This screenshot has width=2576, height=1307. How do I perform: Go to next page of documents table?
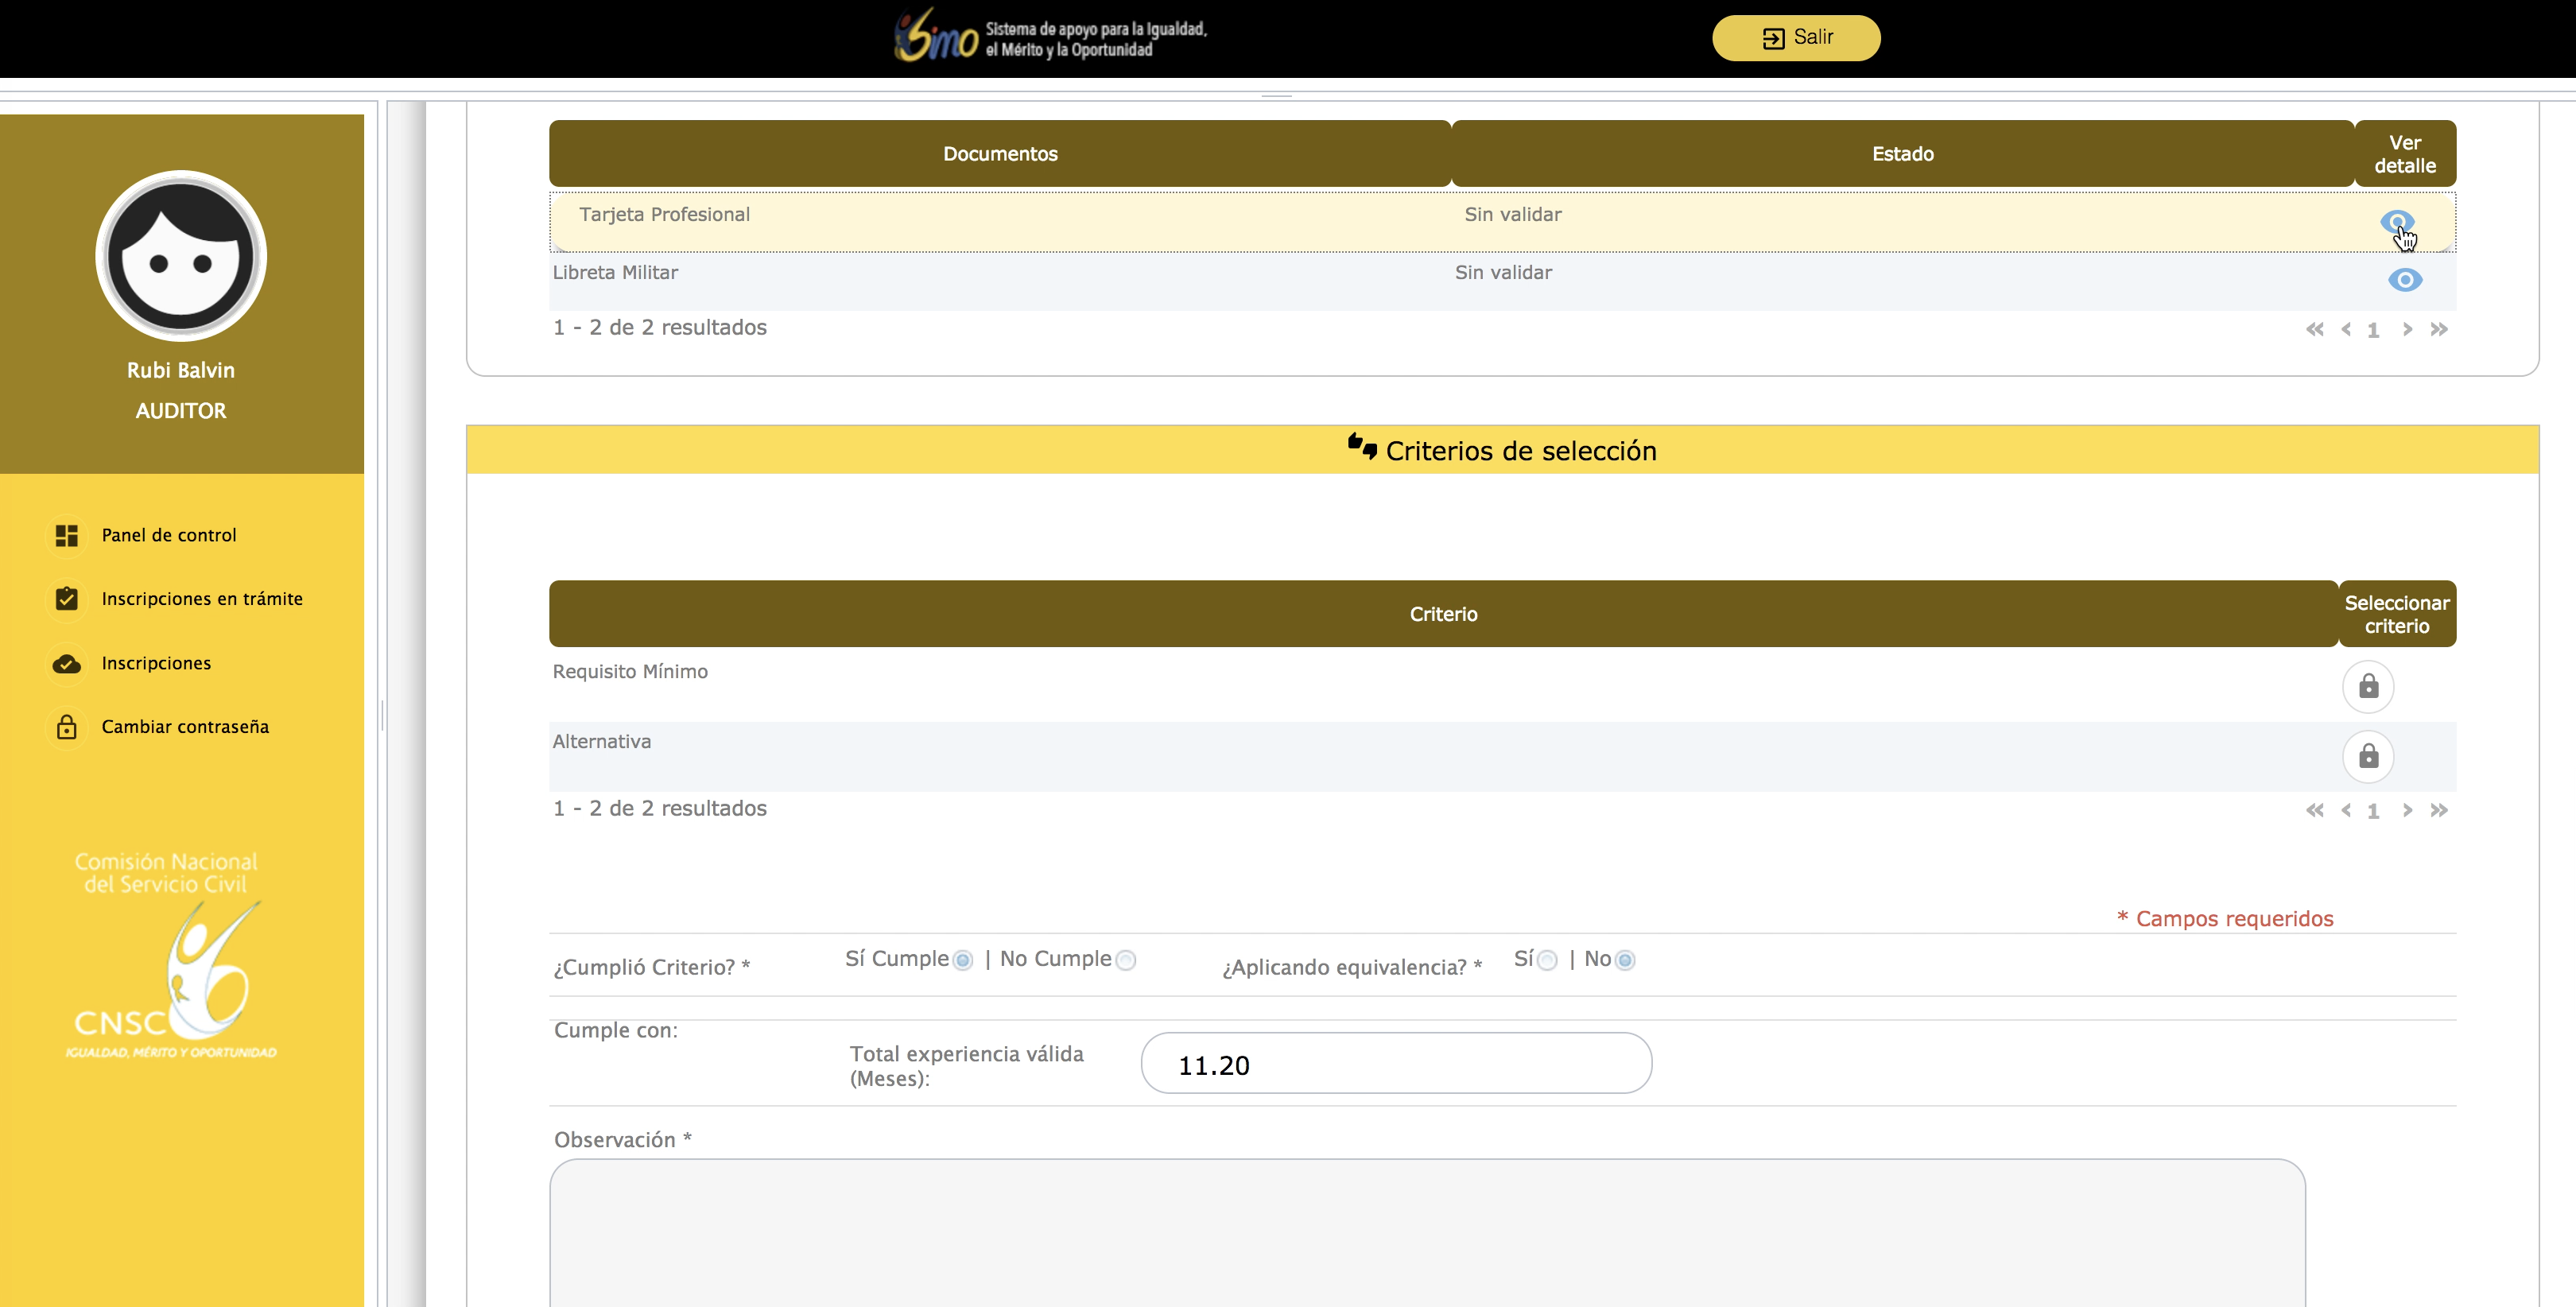[x=2407, y=330]
